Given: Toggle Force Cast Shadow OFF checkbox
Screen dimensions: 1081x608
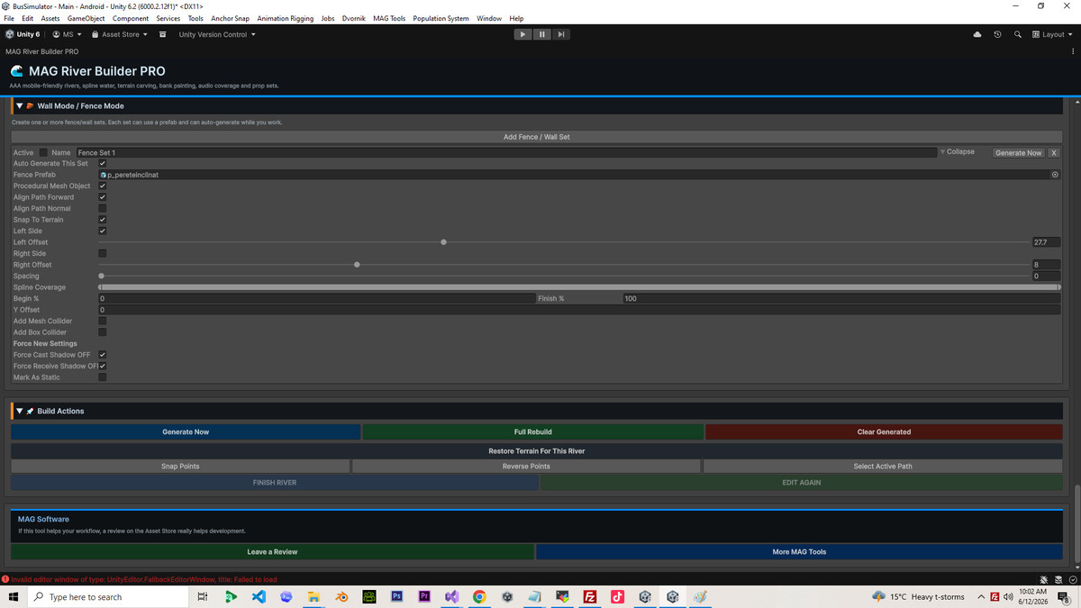Looking at the screenshot, I should 102,355.
